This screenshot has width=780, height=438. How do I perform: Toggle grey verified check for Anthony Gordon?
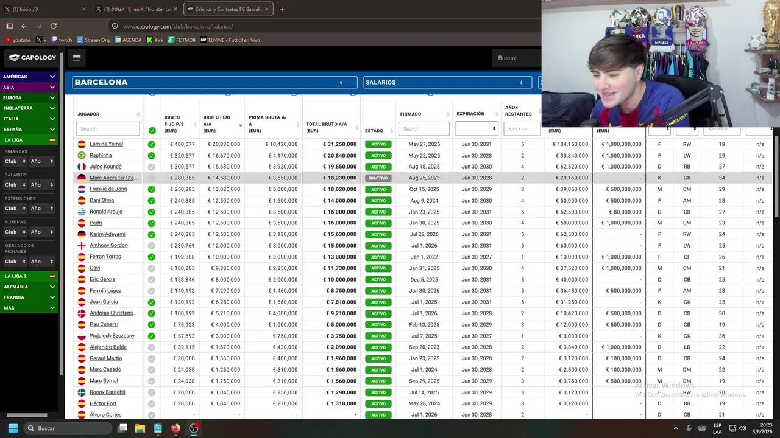[x=152, y=246]
